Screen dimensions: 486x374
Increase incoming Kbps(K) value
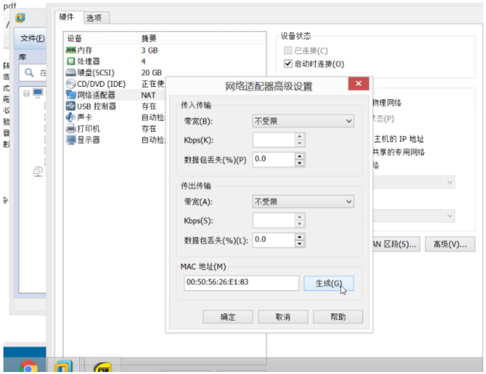[299, 137]
